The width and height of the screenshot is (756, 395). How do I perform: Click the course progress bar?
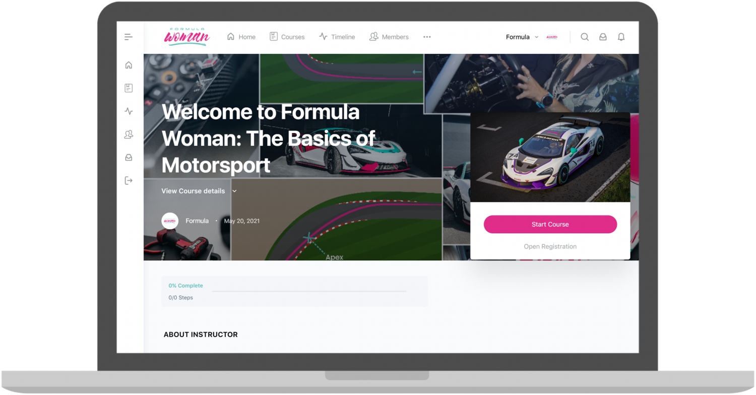point(309,291)
